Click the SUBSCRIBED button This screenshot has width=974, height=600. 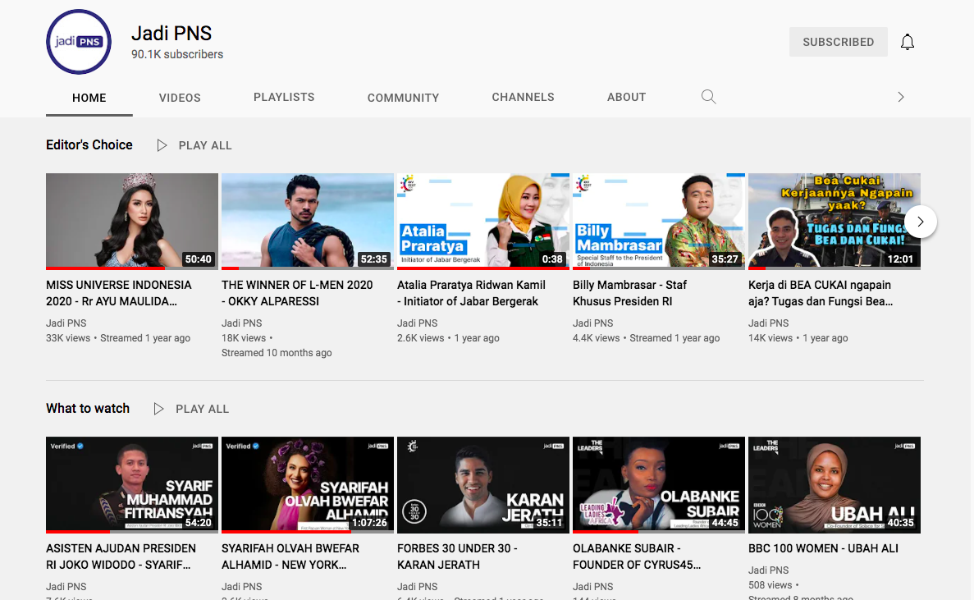838,42
